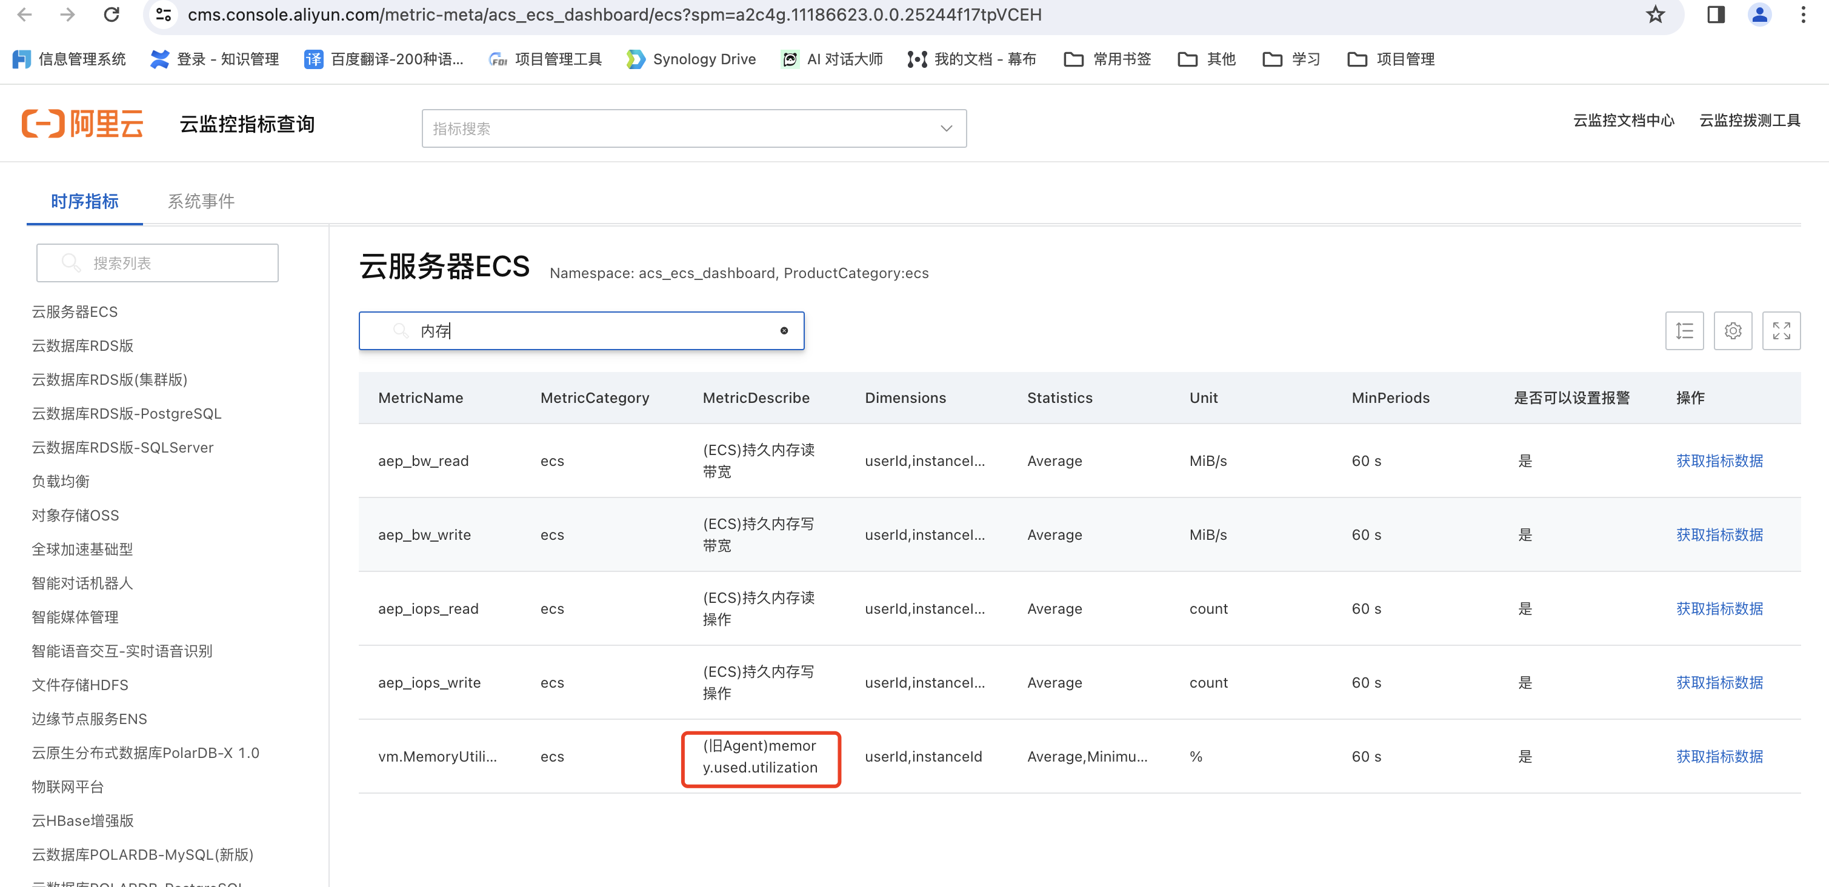Expand 常用书签 bookmark folder

coord(1108,59)
